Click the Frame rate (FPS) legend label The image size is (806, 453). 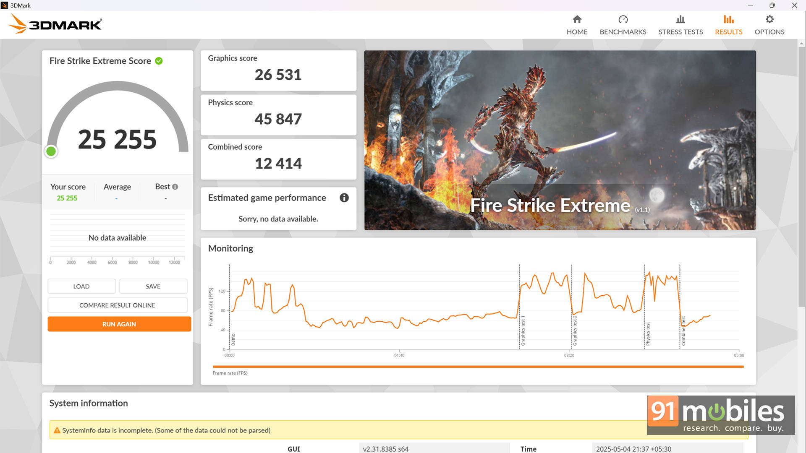tap(230, 373)
